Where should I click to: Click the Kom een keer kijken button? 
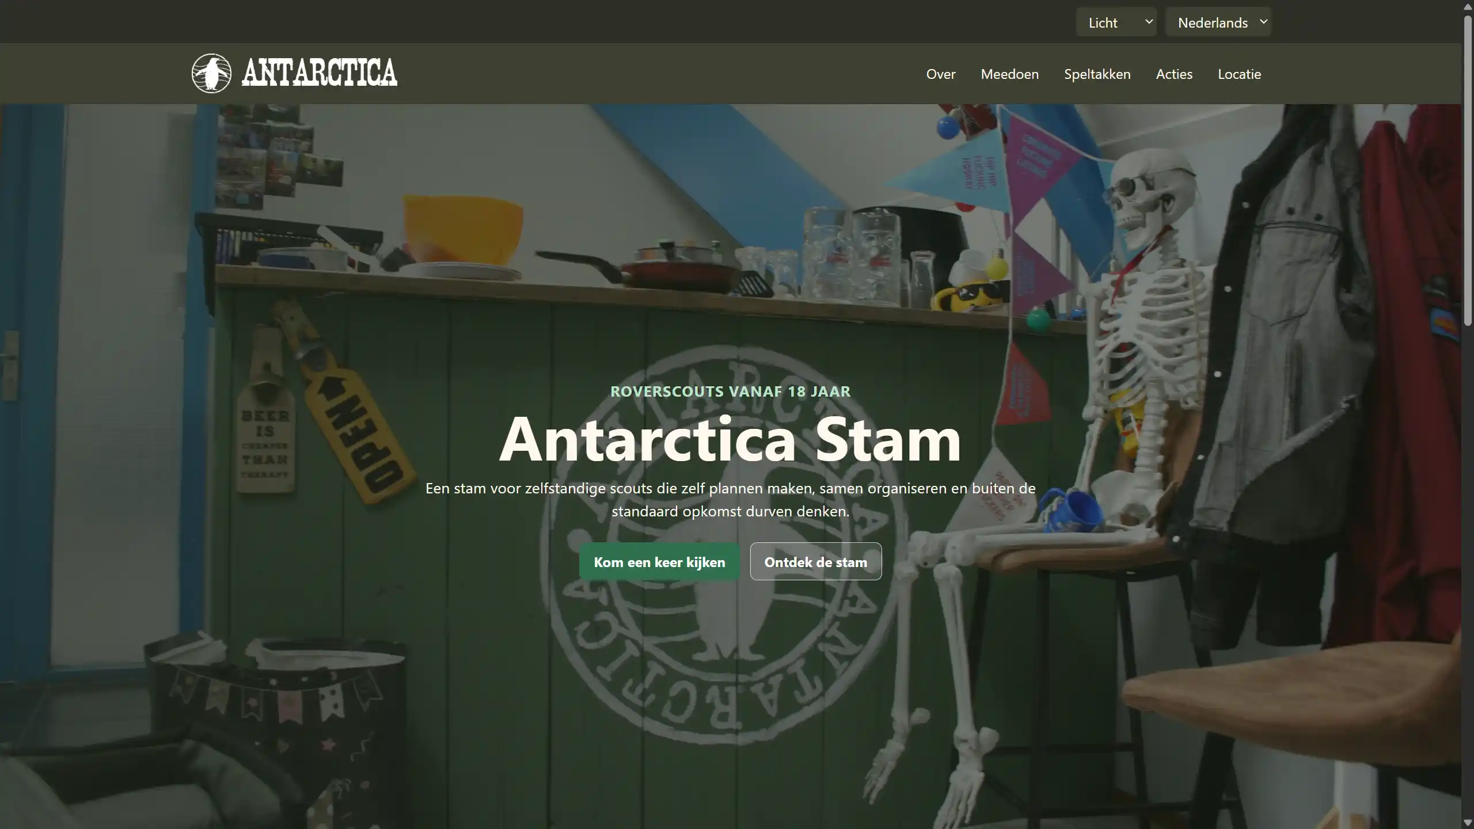point(659,562)
